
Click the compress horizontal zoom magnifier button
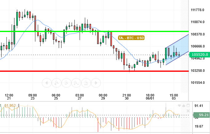tap(86, 83)
